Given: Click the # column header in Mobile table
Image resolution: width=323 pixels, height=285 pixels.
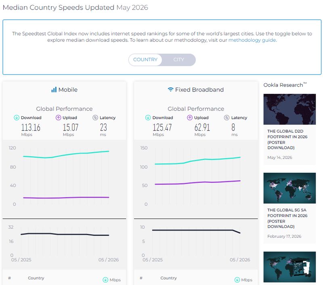Looking at the screenshot, I should click(x=9, y=278).
